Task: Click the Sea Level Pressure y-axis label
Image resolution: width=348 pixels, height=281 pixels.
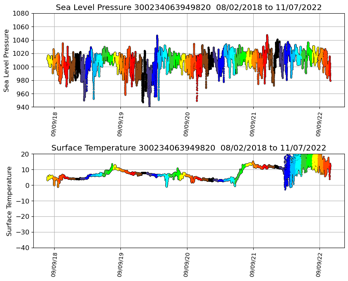Action: [7, 60]
